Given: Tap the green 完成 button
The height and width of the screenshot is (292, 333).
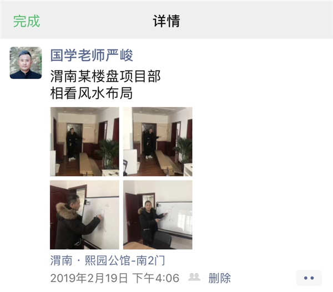Looking at the screenshot, I should click(27, 21).
